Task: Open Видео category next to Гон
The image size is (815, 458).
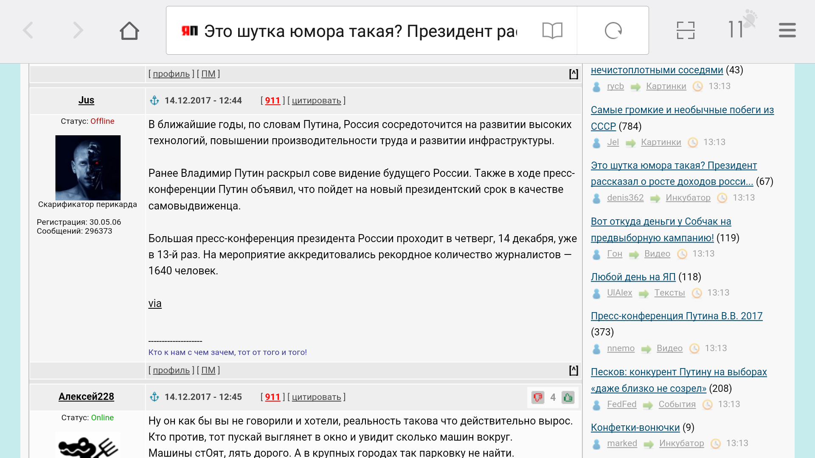Action: 657,254
